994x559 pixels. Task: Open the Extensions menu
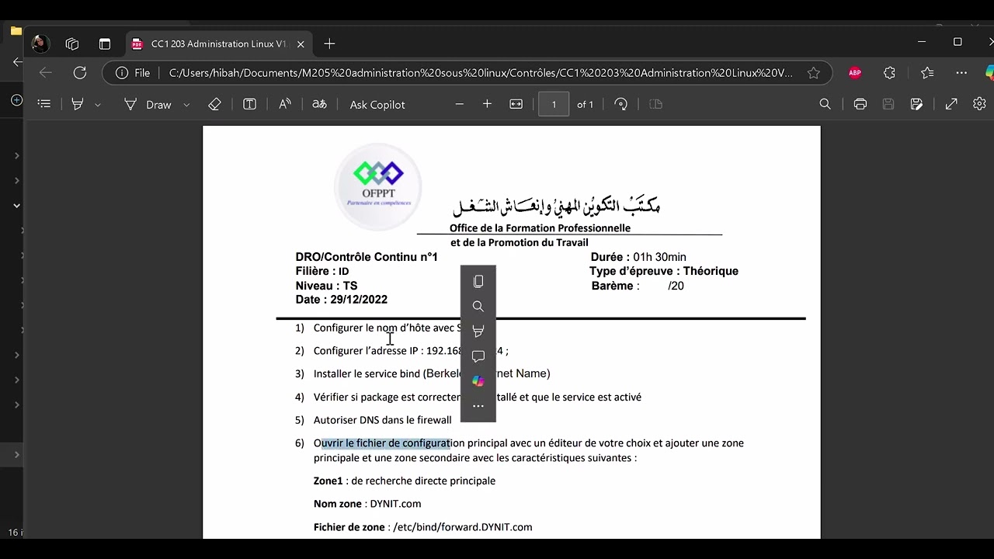coord(889,73)
